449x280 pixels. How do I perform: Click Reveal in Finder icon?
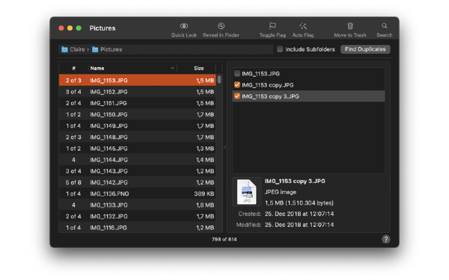coord(221,26)
